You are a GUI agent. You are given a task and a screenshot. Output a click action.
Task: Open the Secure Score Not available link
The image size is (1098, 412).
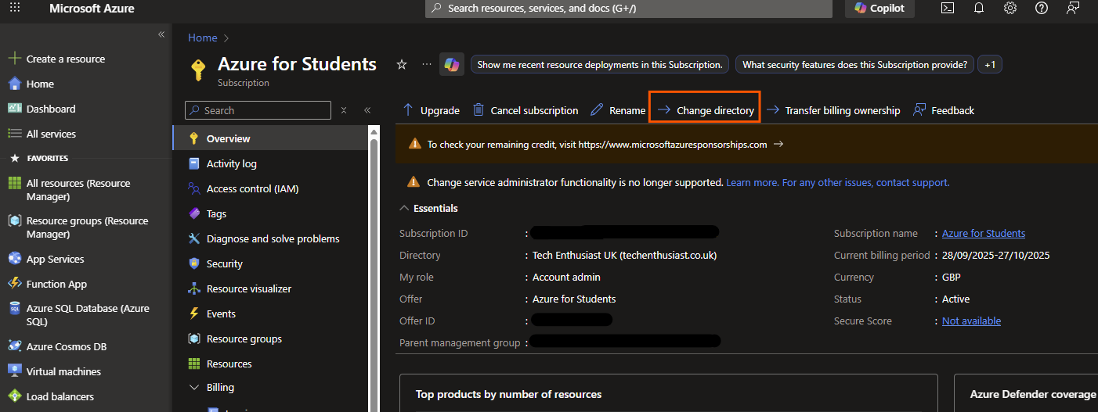point(971,321)
